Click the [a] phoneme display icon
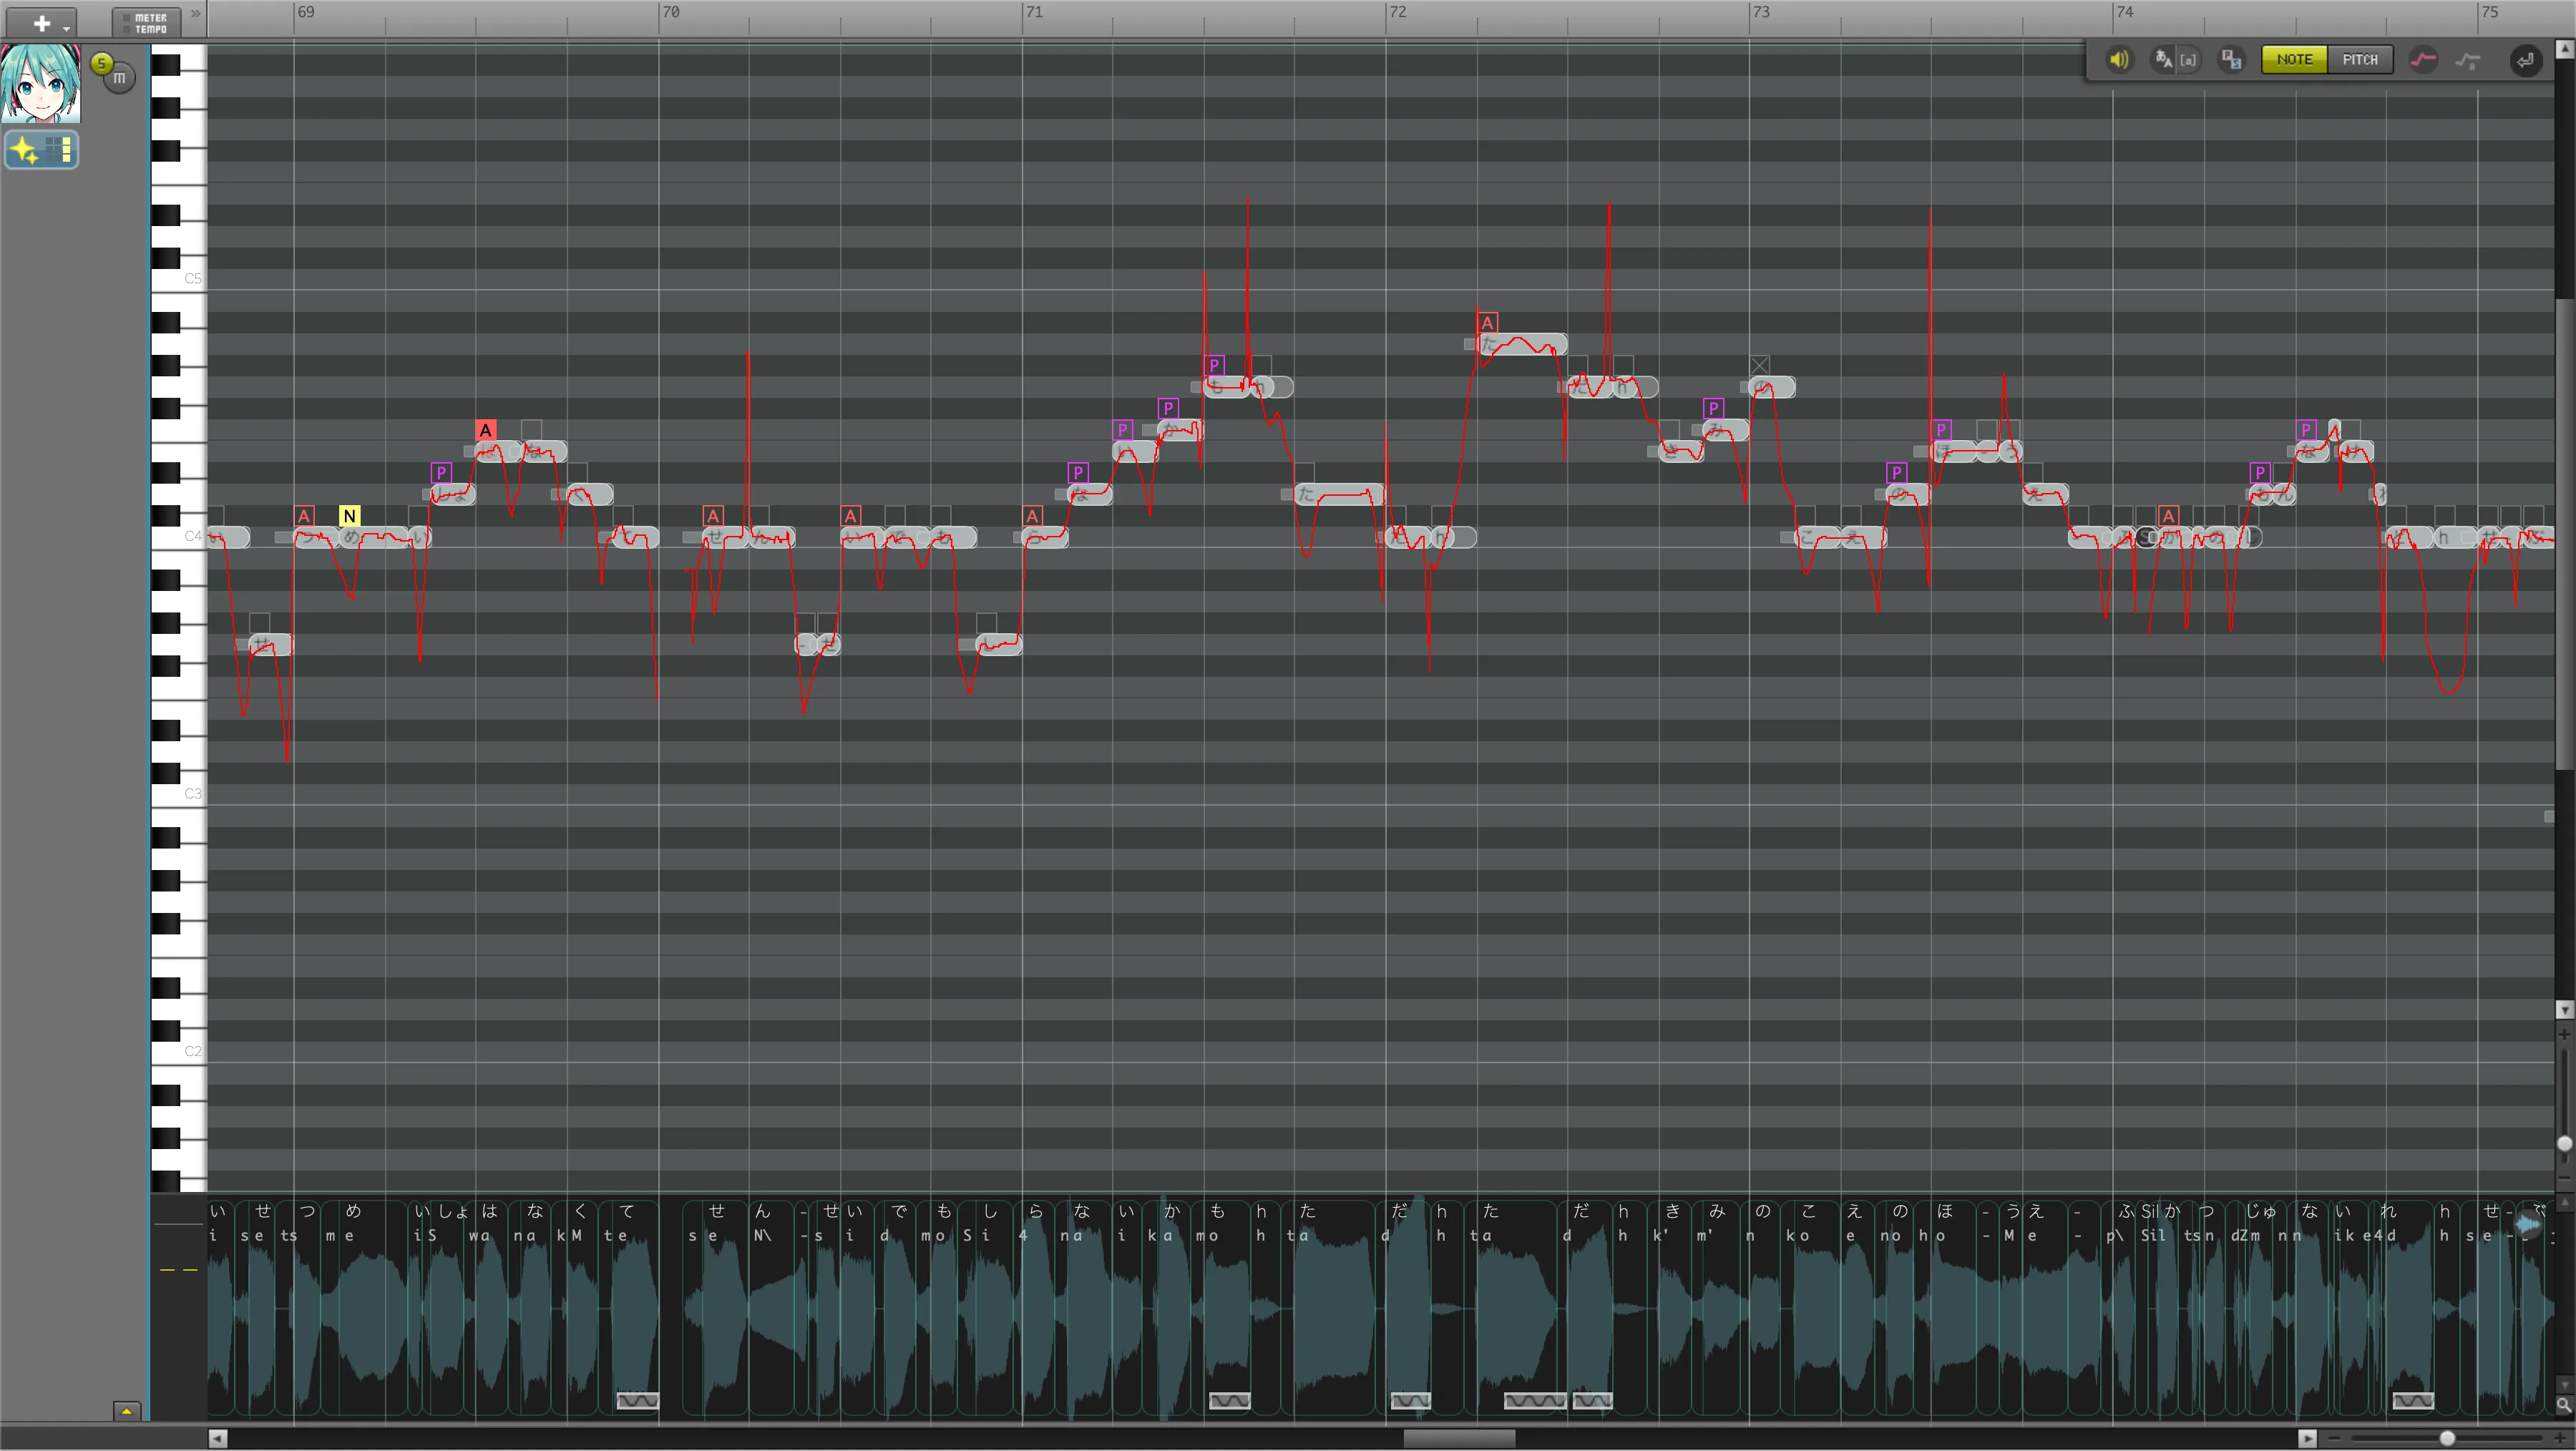Screen dimensions: 2576x1451 coord(2188,60)
